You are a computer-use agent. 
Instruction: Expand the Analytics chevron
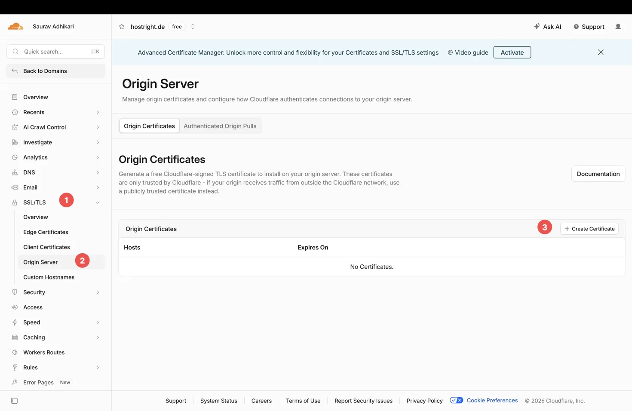98,157
